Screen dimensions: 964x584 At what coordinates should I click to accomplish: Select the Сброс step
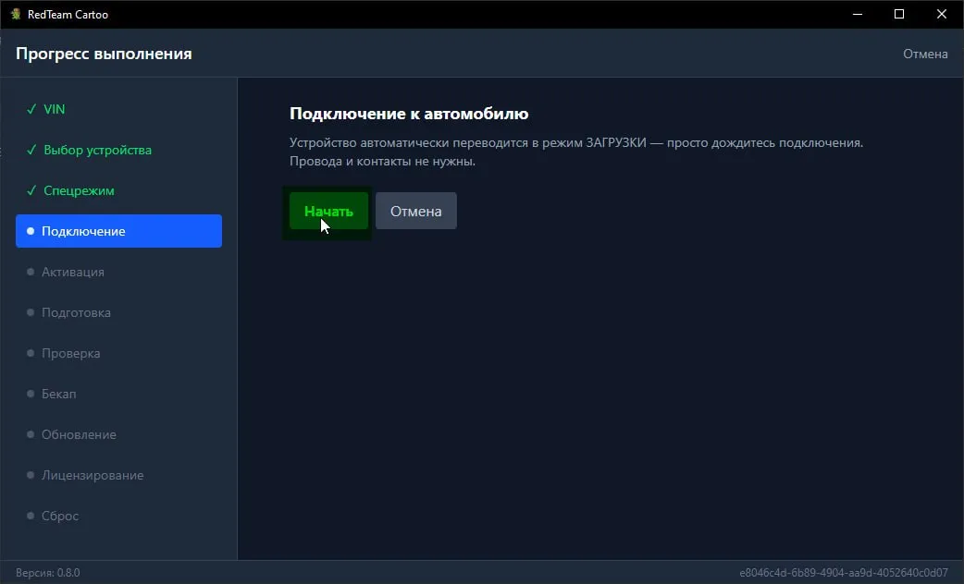pyautogui.click(x=118, y=516)
